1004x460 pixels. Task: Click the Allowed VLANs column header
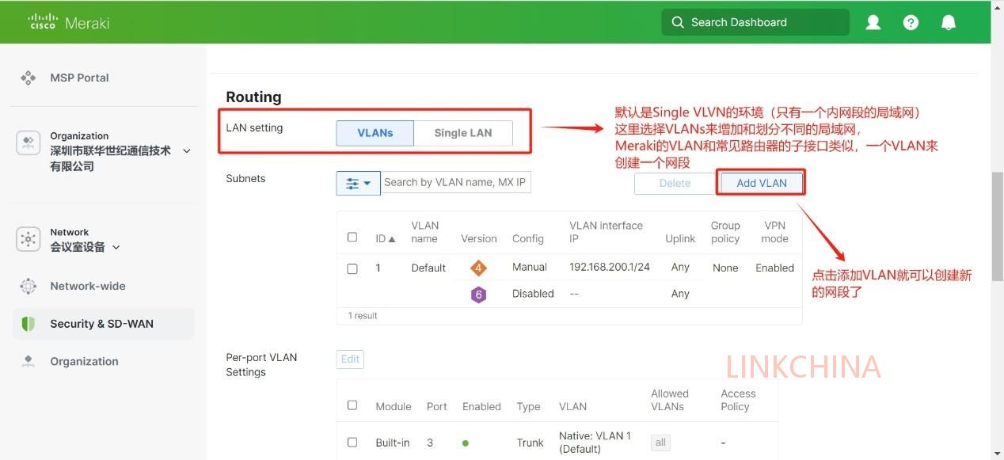(x=670, y=400)
